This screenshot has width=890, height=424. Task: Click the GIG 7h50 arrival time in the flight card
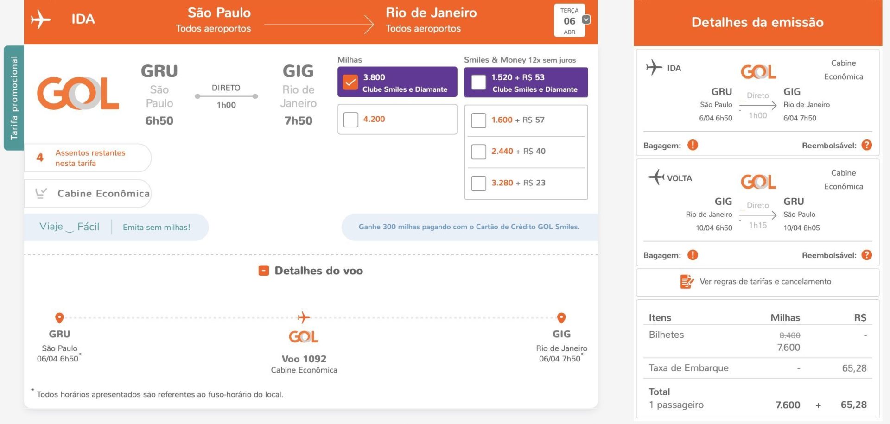(x=299, y=120)
